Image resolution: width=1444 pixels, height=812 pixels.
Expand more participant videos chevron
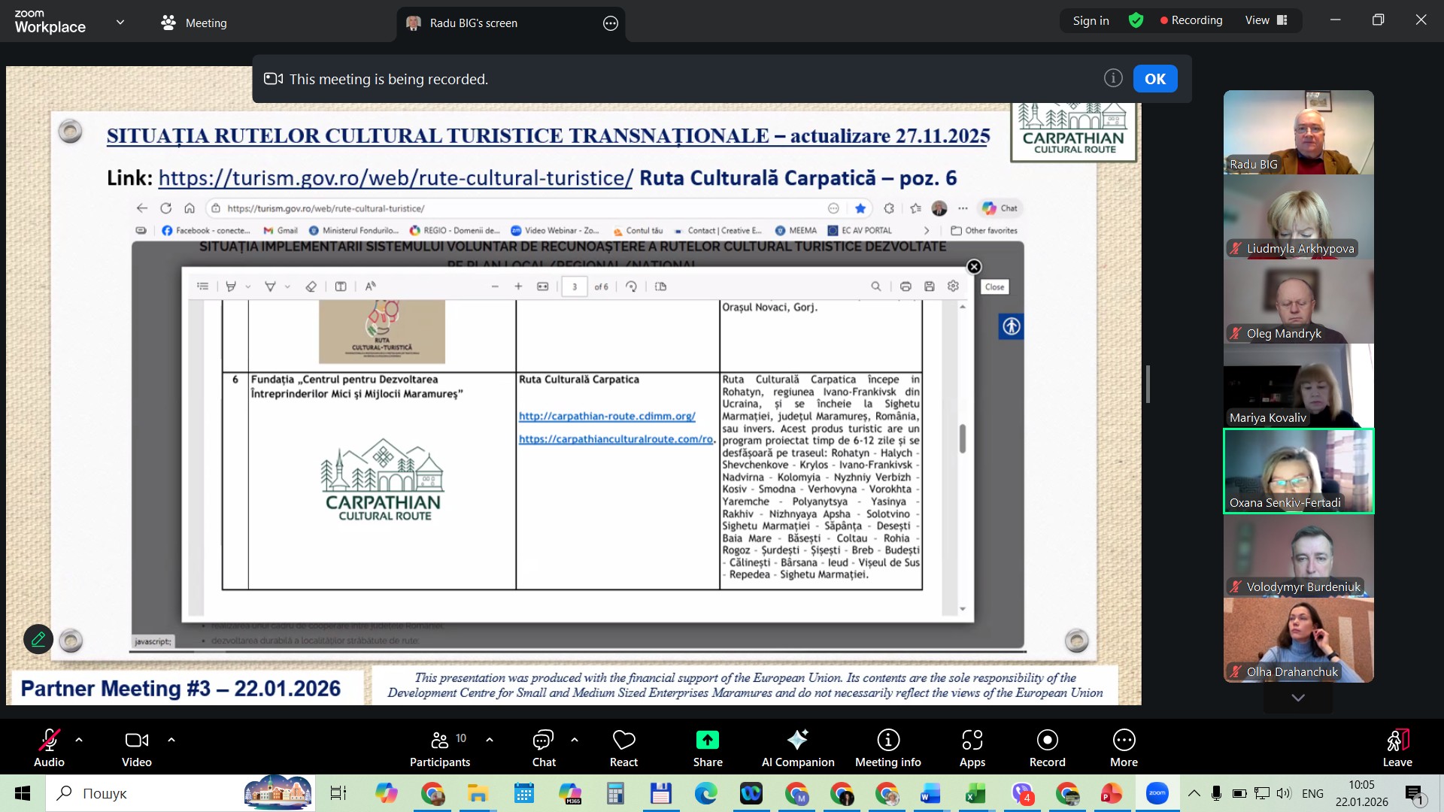(1297, 698)
